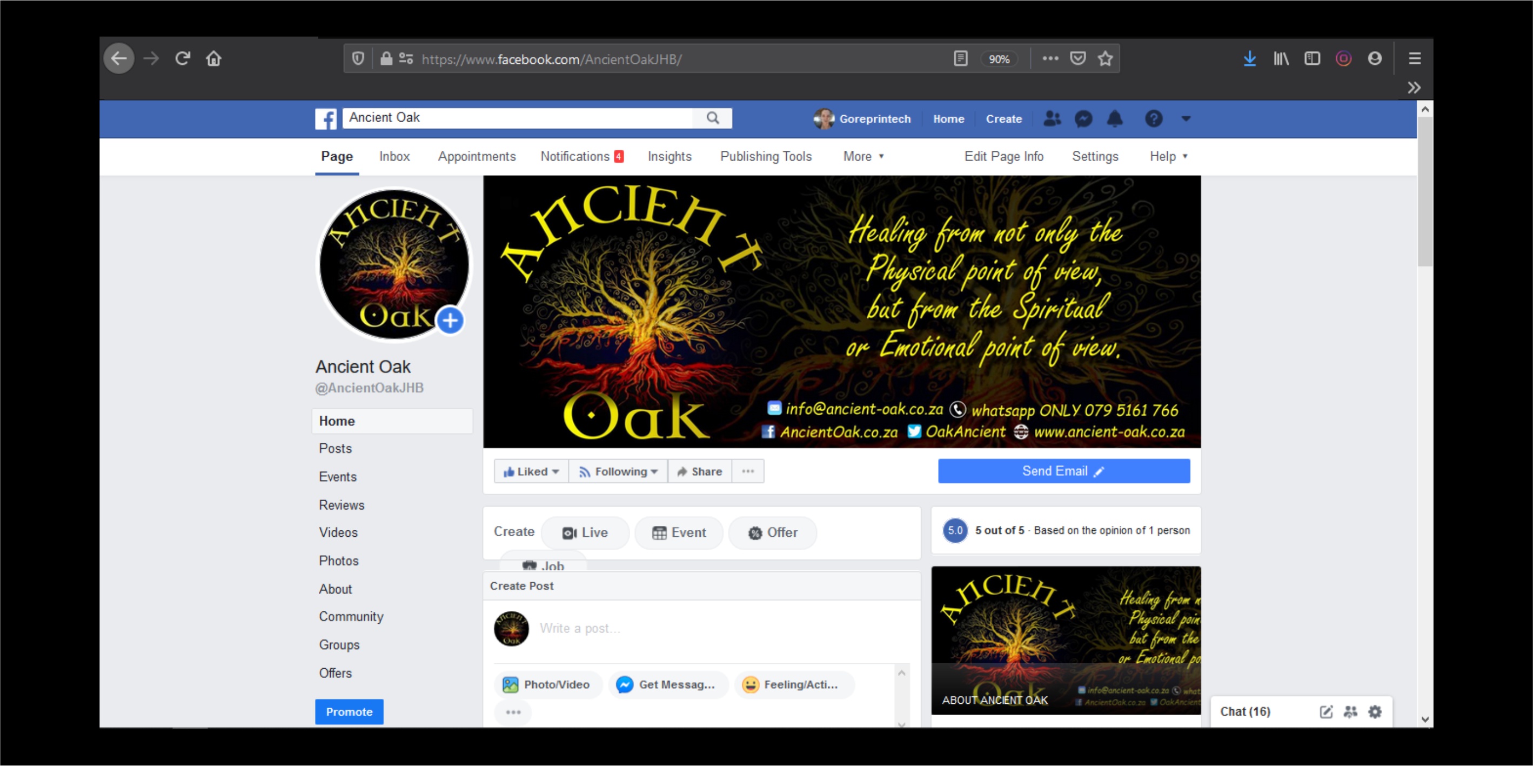Click the search magnifier button

(x=712, y=118)
